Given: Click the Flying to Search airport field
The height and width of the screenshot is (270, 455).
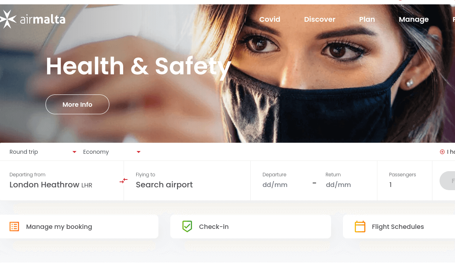Looking at the screenshot, I should [x=187, y=181].
